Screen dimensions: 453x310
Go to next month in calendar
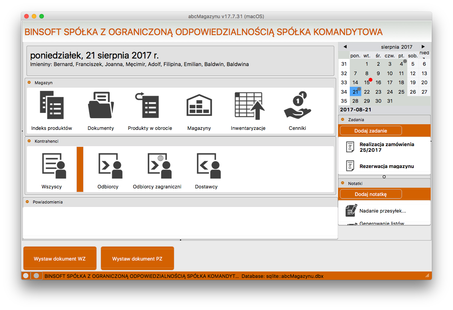[423, 47]
